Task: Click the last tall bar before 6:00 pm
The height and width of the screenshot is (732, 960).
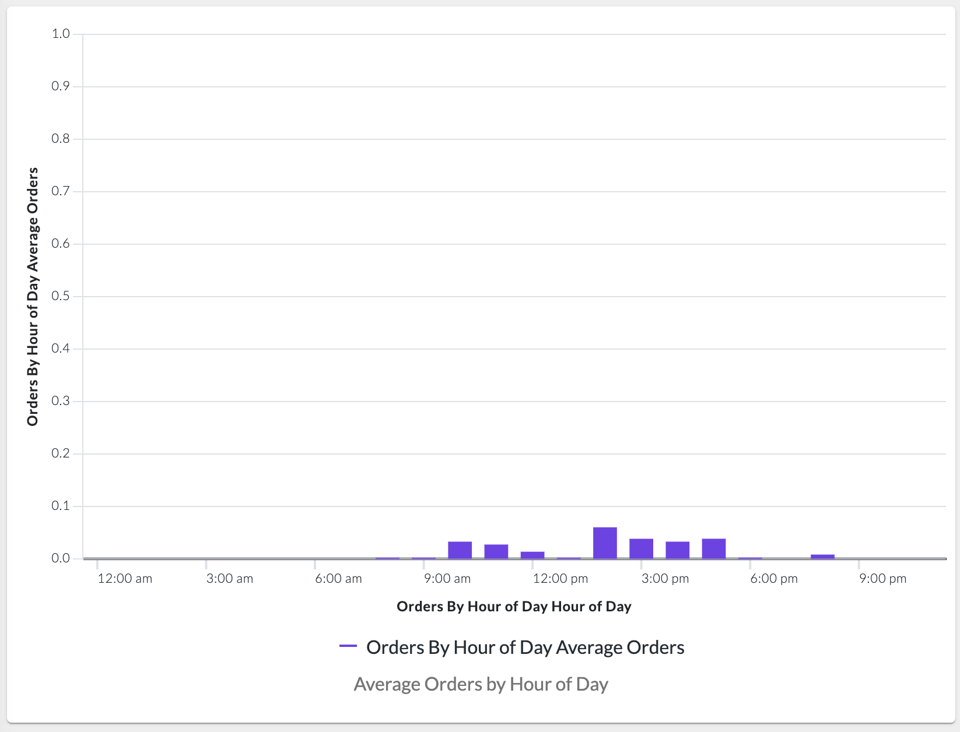Action: click(713, 548)
